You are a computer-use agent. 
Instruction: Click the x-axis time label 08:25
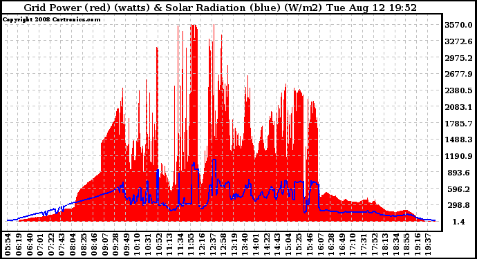pos(84,244)
